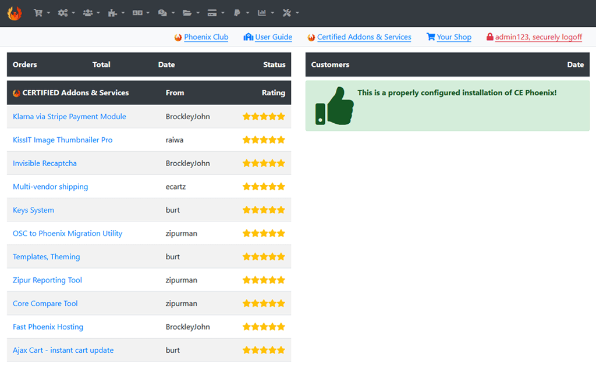Open the PayPal icon menu
This screenshot has height=372, width=596.
click(240, 13)
